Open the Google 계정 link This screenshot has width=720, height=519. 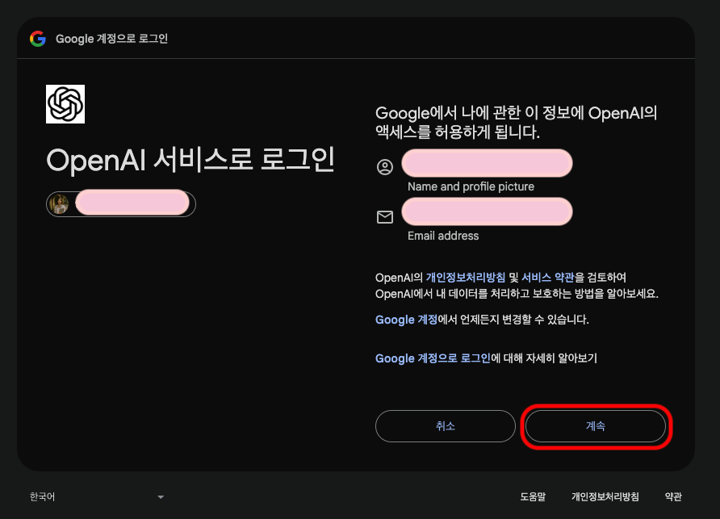coord(406,319)
